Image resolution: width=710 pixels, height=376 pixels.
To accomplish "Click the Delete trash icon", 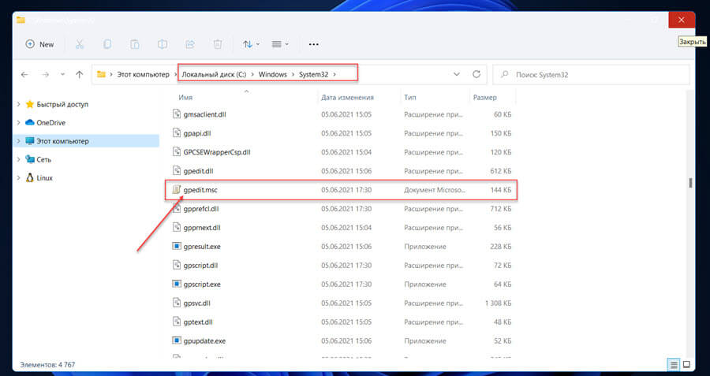I will (218, 44).
